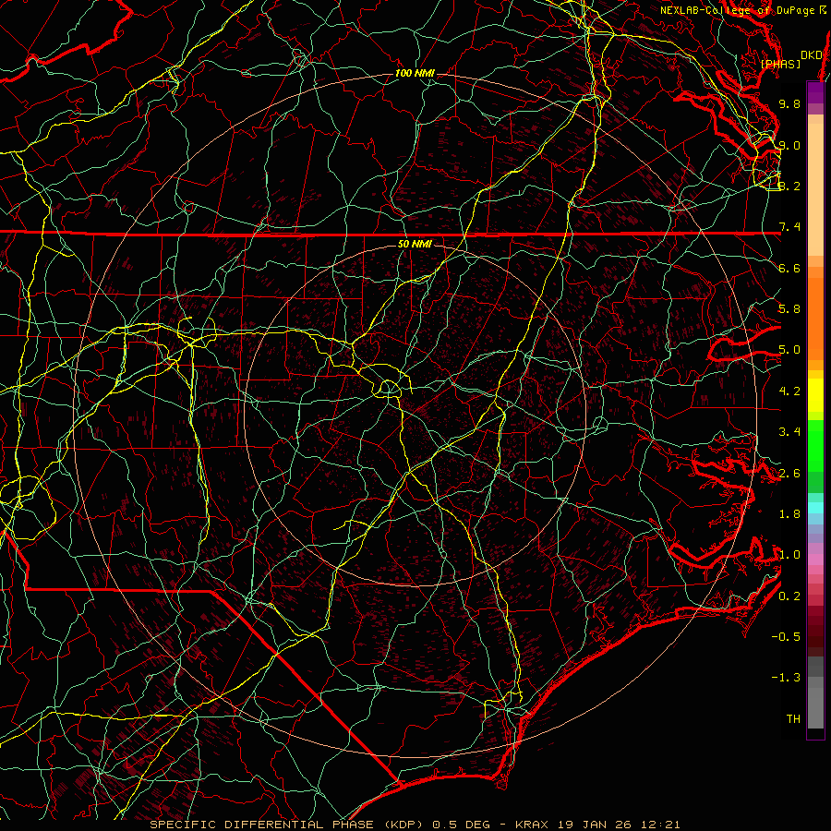Click the purple segment of the color bar
The image size is (831, 831).
point(815,92)
